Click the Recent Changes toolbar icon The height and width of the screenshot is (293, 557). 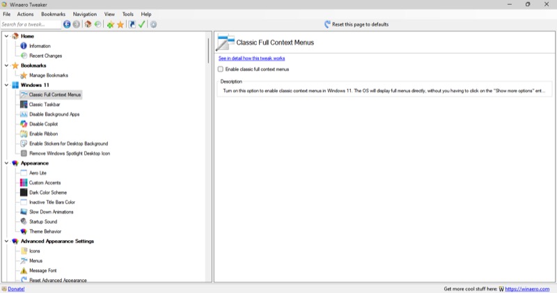pos(97,24)
